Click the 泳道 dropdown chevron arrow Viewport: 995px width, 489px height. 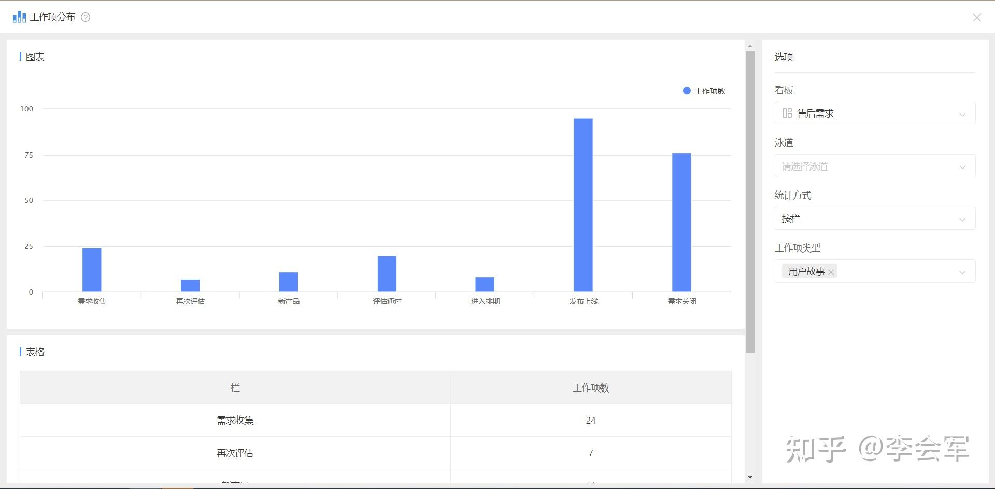(x=962, y=167)
